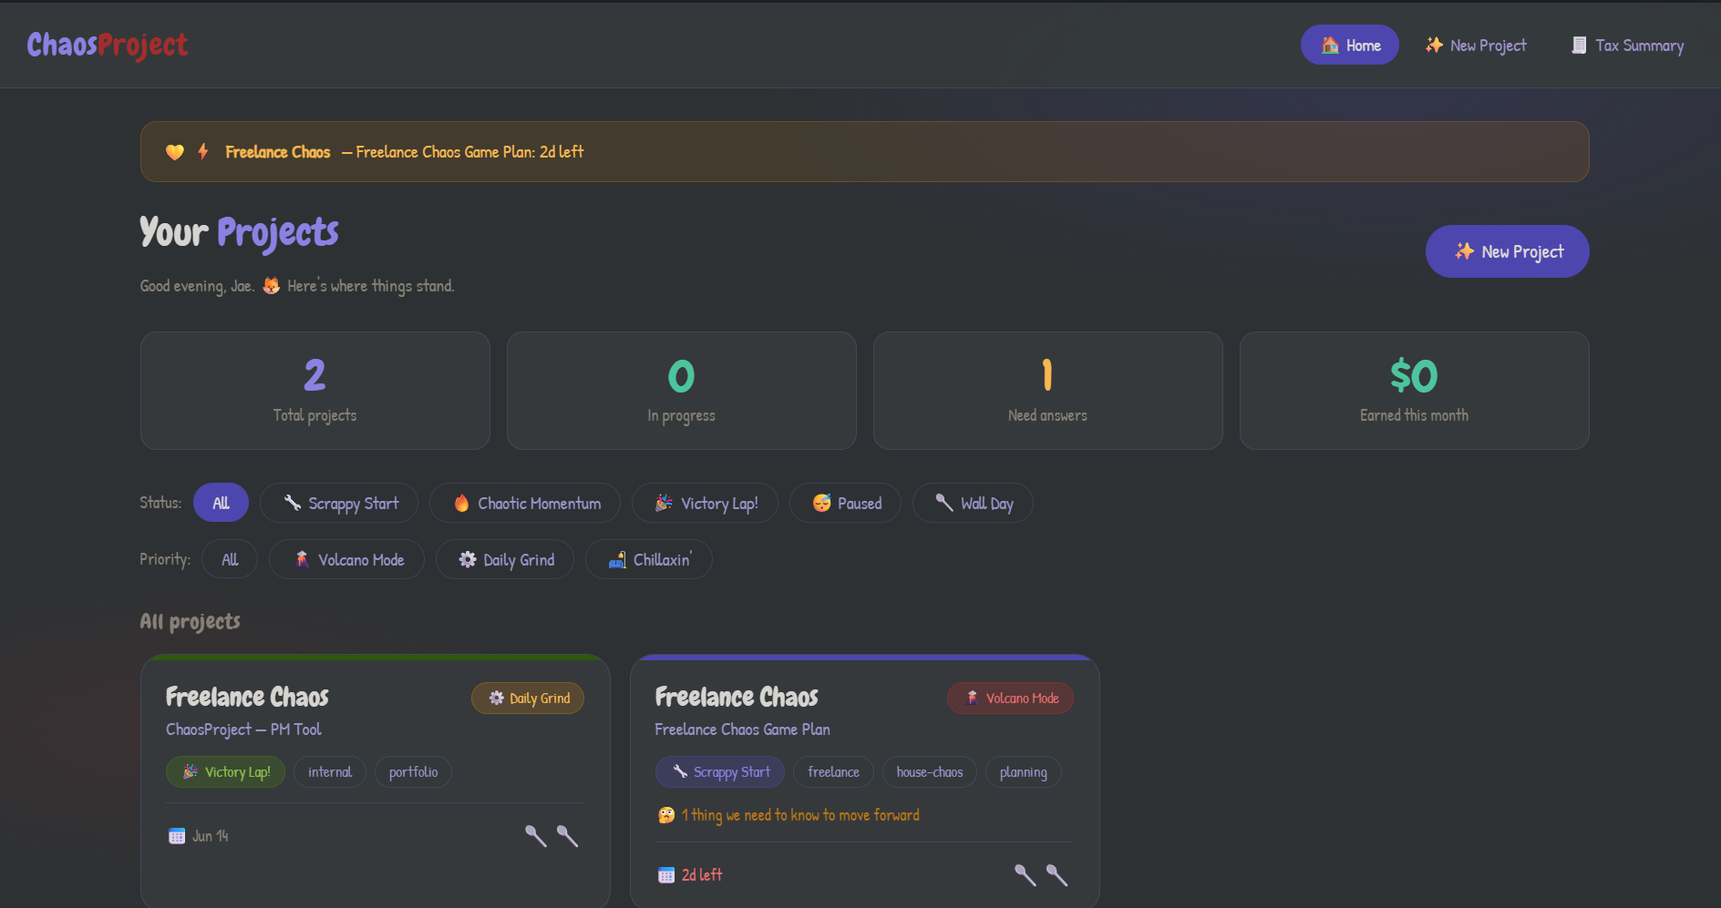This screenshot has height=908, width=1721.
Task: Click the right spoon icon on PM Tool card
Action: pos(567,836)
